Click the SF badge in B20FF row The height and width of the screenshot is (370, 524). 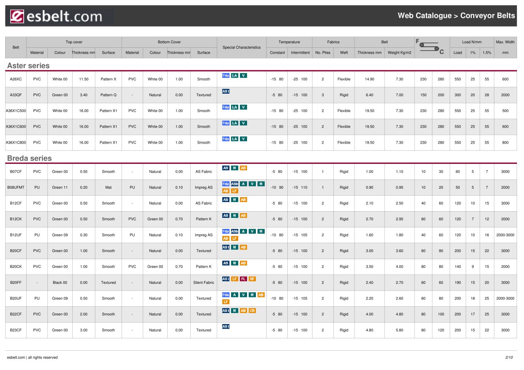click(x=252, y=279)
